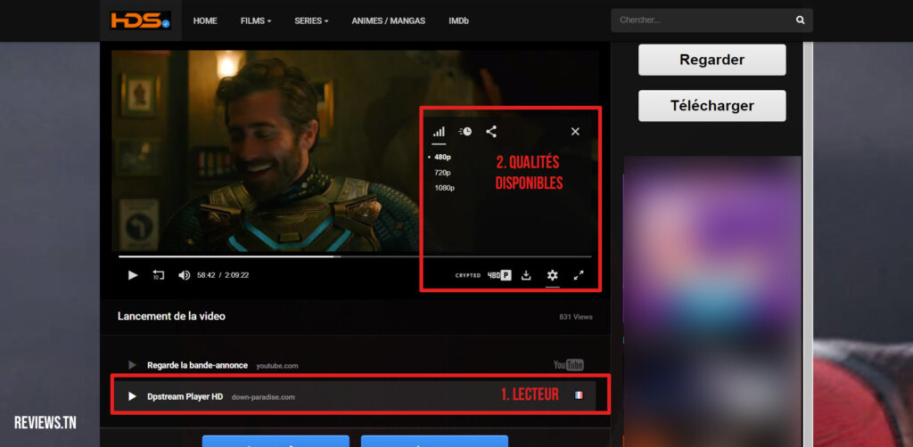Open the playback speed tab icon
The image size is (913, 447).
tap(465, 132)
